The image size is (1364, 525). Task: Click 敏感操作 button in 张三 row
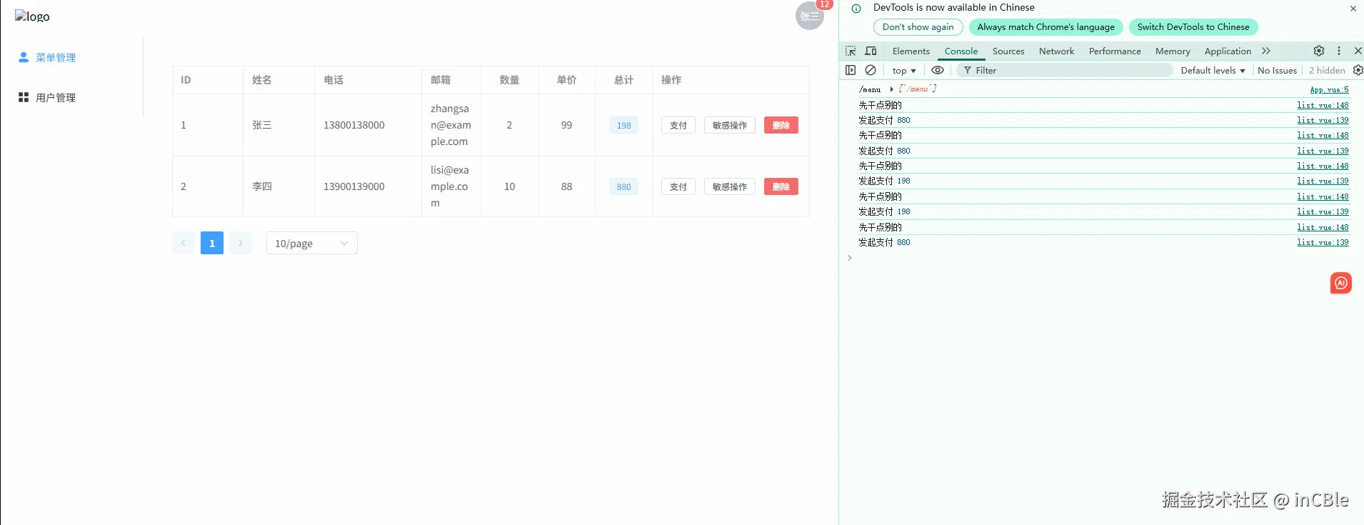pyautogui.click(x=730, y=125)
